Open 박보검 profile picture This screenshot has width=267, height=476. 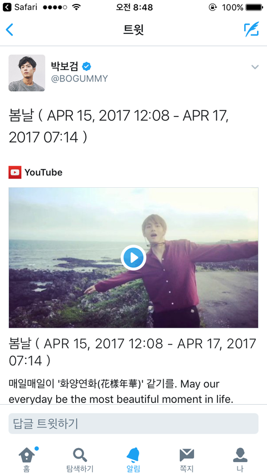[x=27, y=73]
